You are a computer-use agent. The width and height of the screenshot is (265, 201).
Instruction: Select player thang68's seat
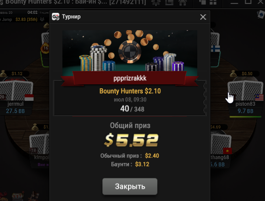point(220,149)
